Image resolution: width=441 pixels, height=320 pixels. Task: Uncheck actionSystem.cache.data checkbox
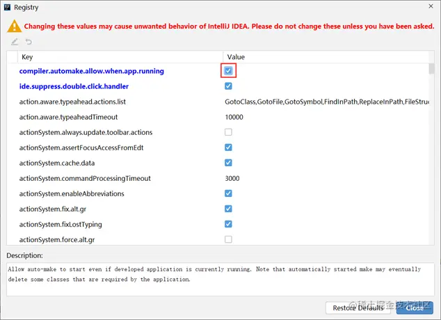pyautogui.click(x=228, y=163)
